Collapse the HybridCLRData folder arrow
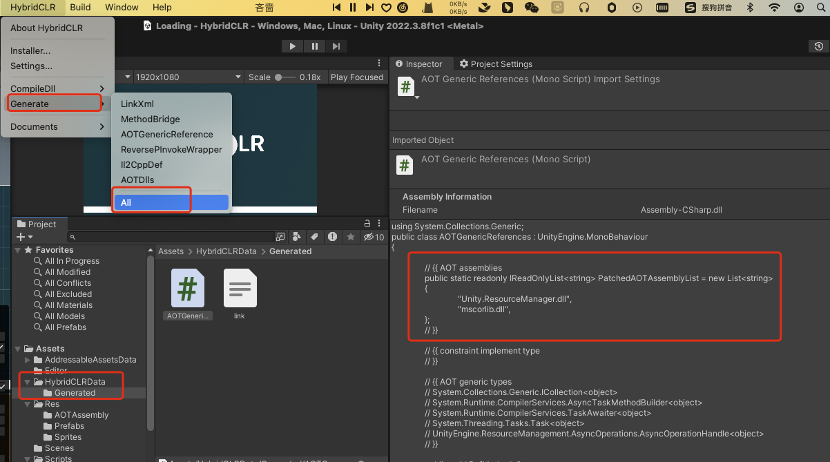Image resolution: width=830 pixels, height=462 pixels. click(x=28, y=382)
